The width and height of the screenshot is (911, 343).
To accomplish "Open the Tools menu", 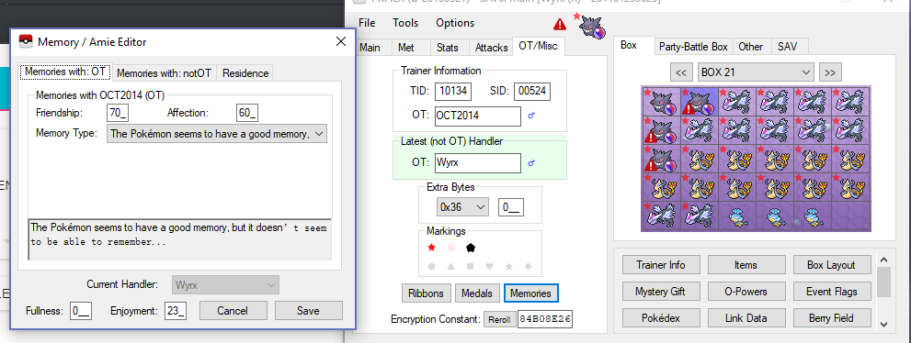I will click(x=405, y=23).
